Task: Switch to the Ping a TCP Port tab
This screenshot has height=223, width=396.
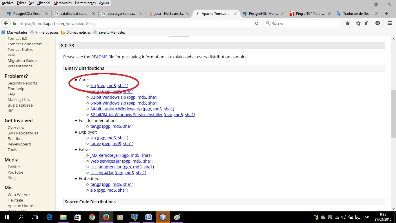Action: point(310,14)
